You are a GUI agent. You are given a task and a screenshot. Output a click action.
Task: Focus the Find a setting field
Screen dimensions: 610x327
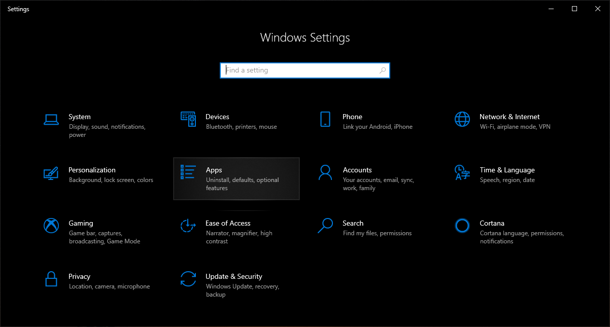305,70
